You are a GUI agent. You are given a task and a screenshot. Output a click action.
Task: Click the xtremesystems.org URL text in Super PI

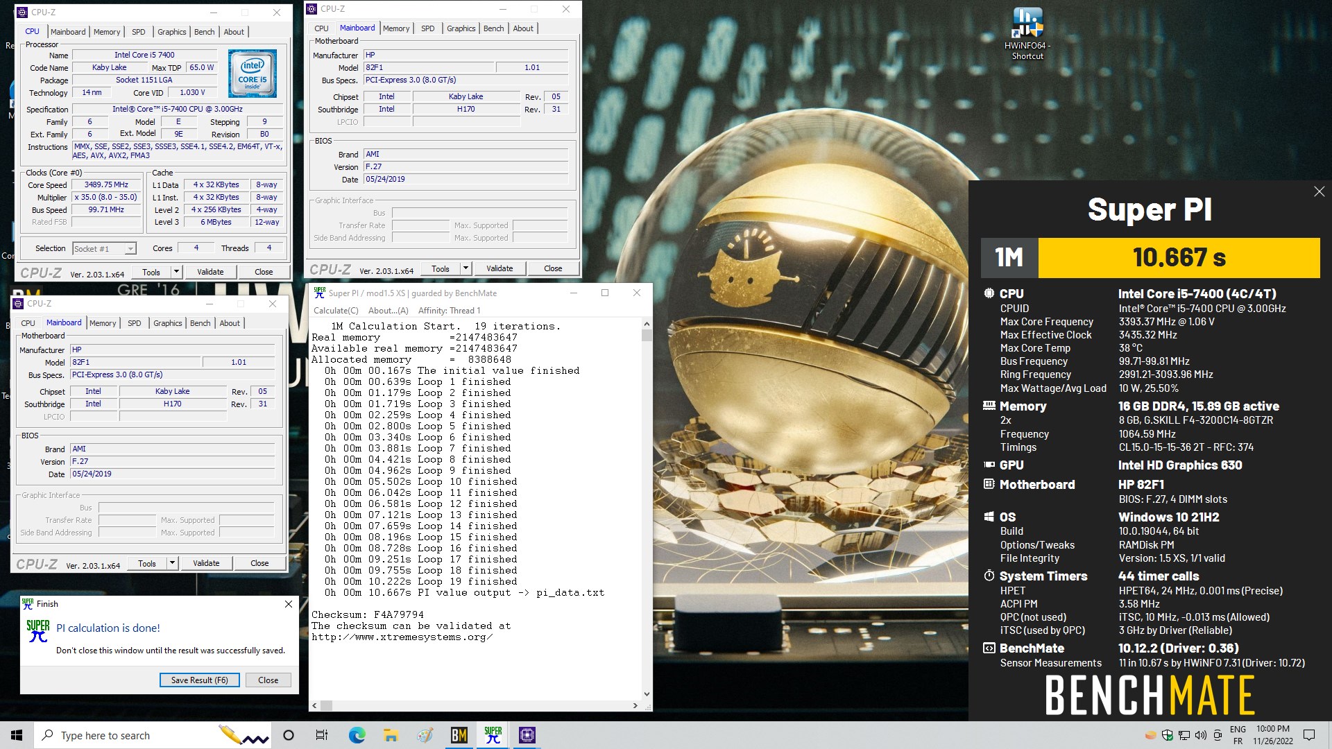click(x=402, y=637)
